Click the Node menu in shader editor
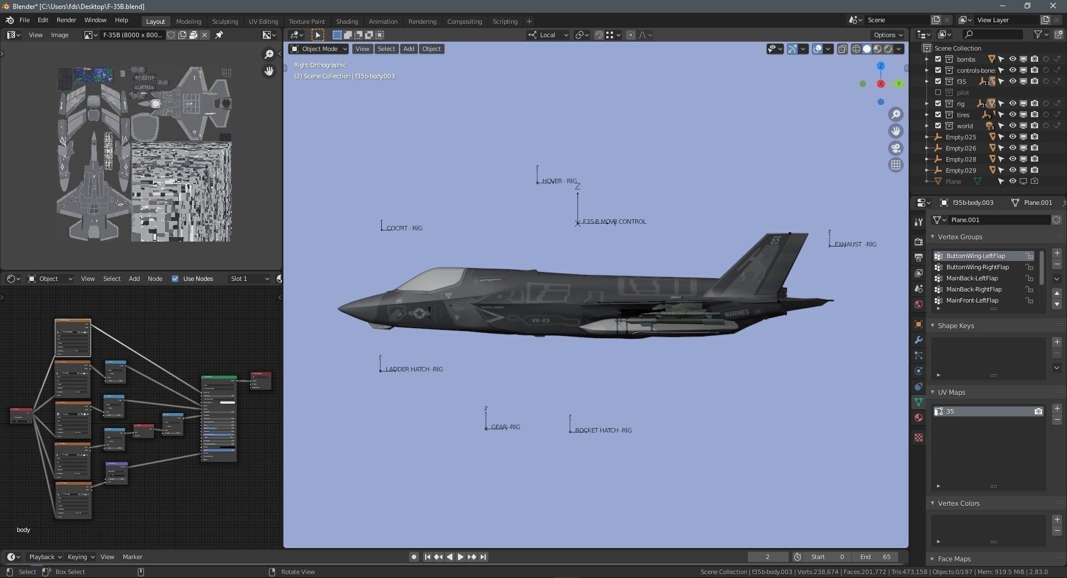 155,279
